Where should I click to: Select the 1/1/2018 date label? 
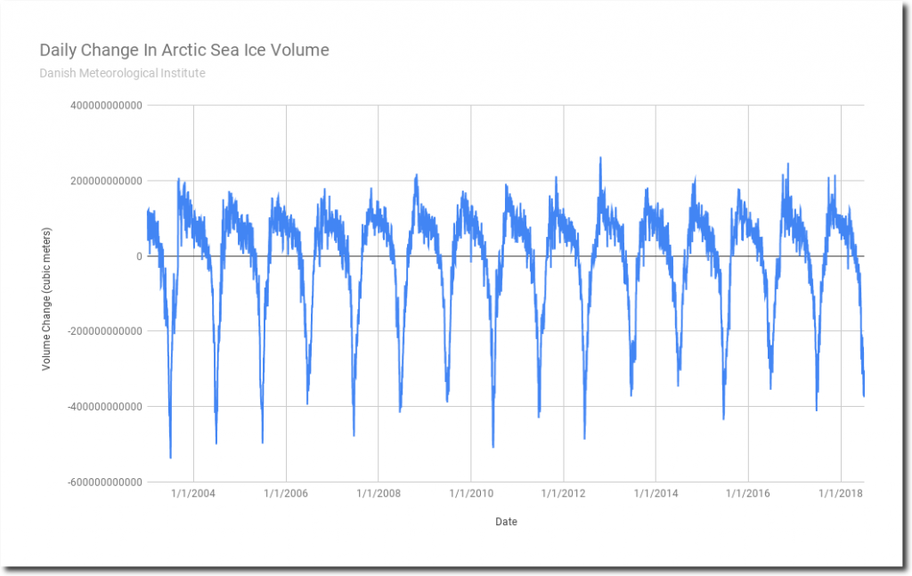(x=841, y=493)
